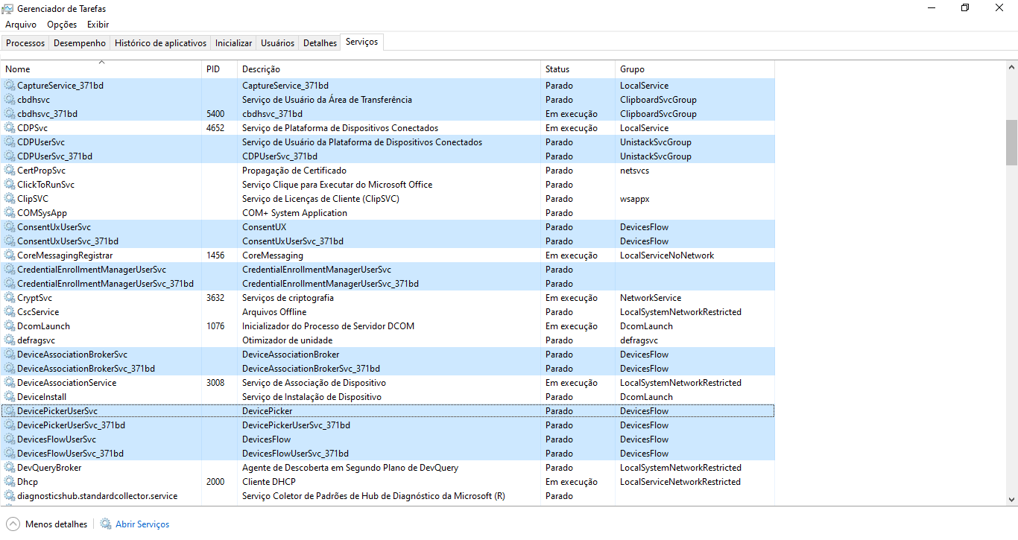Switch to the Detalhes tab
Screen dimensions: 1018x540
point(320,43)
